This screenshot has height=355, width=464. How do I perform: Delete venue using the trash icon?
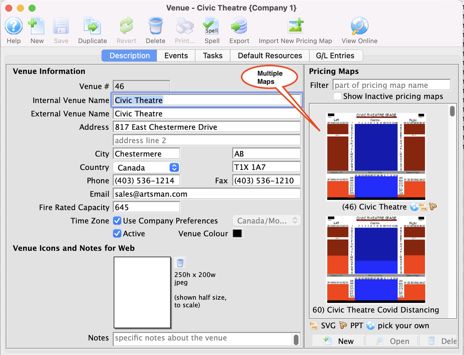pos(156,26)
